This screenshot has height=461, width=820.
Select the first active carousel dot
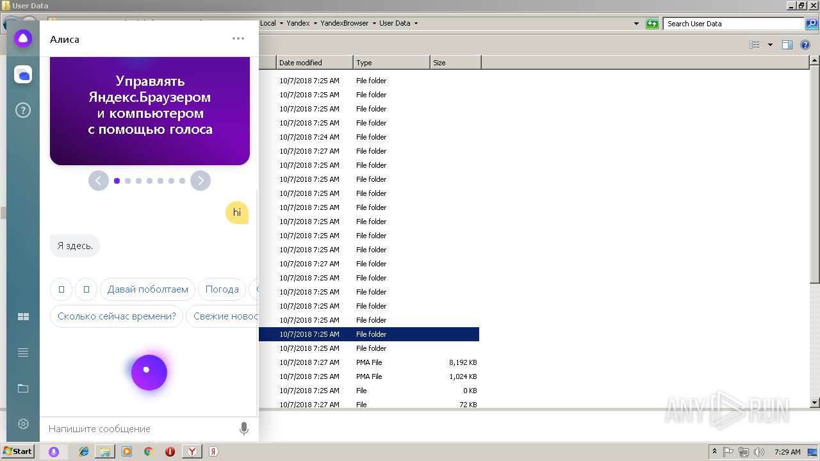[x=117, y=181]
